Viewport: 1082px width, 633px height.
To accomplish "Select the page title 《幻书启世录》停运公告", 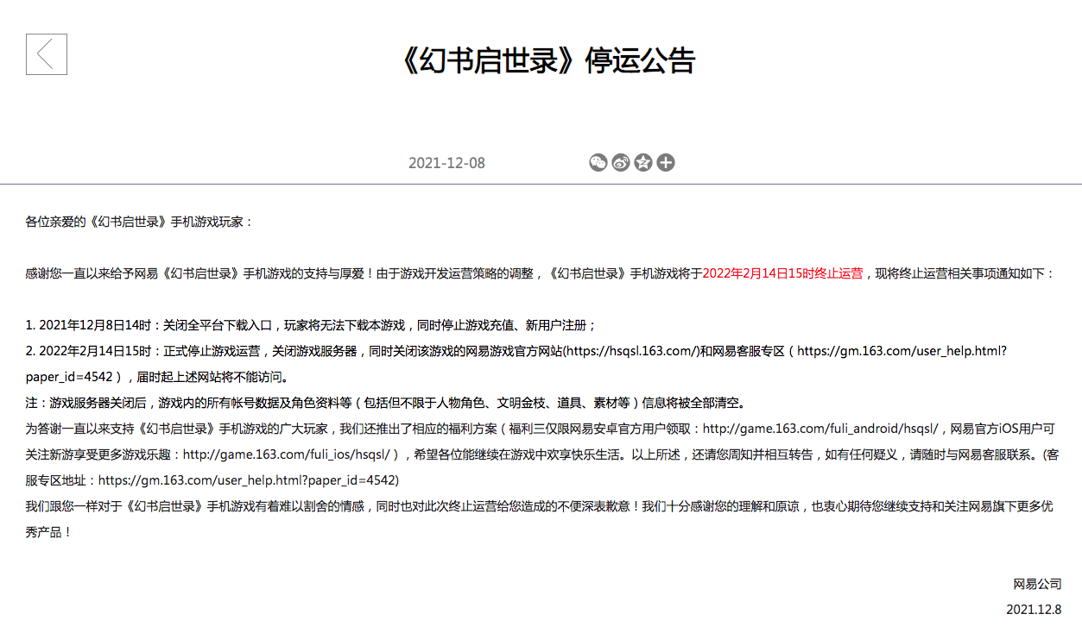I will click(547, 60).
